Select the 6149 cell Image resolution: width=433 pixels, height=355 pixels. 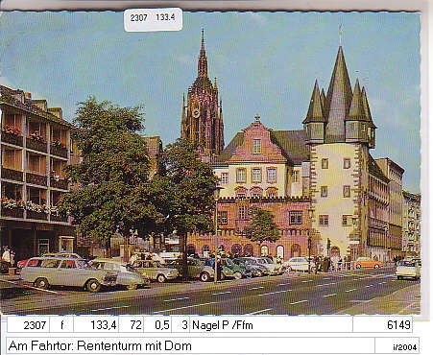point(383,325)
